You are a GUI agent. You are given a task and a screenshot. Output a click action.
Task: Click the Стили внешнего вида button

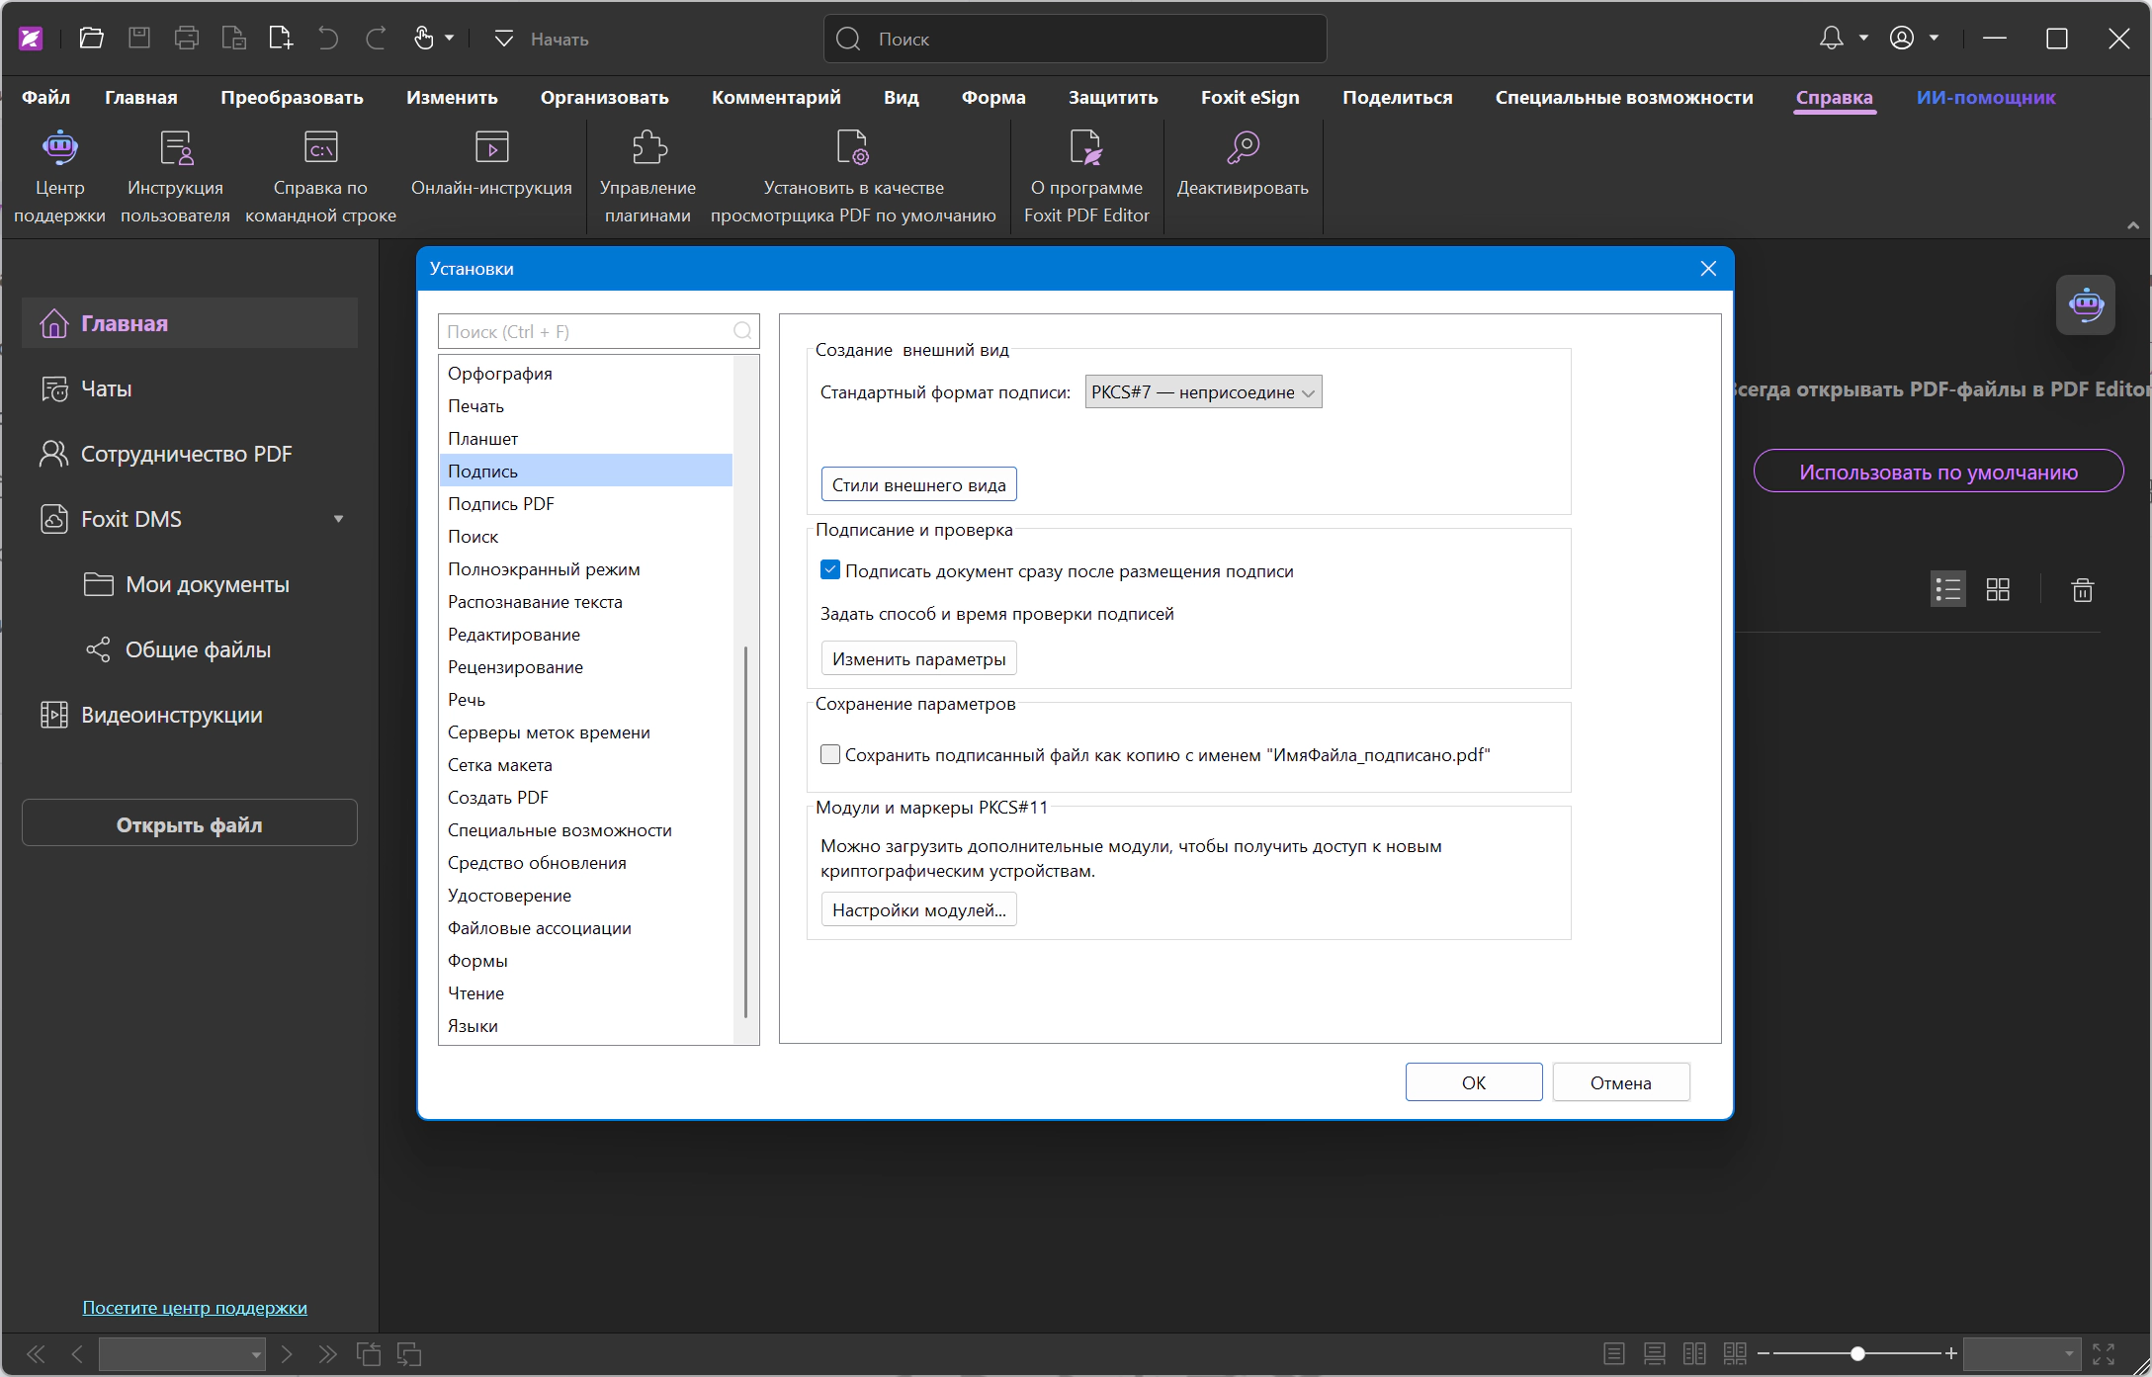(x=918, y=484)
